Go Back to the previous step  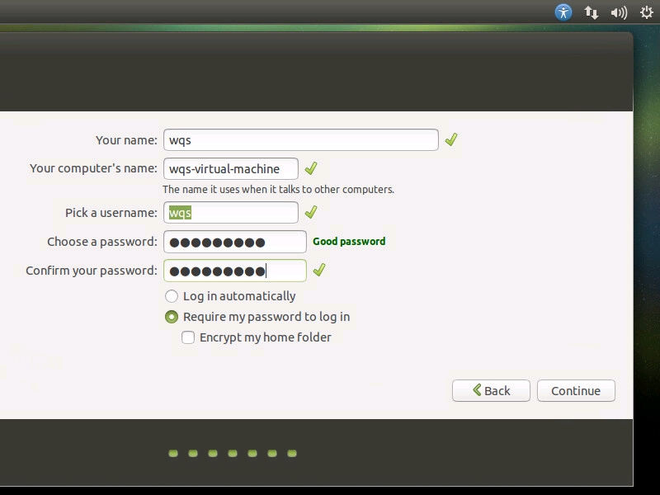point(491,390)
